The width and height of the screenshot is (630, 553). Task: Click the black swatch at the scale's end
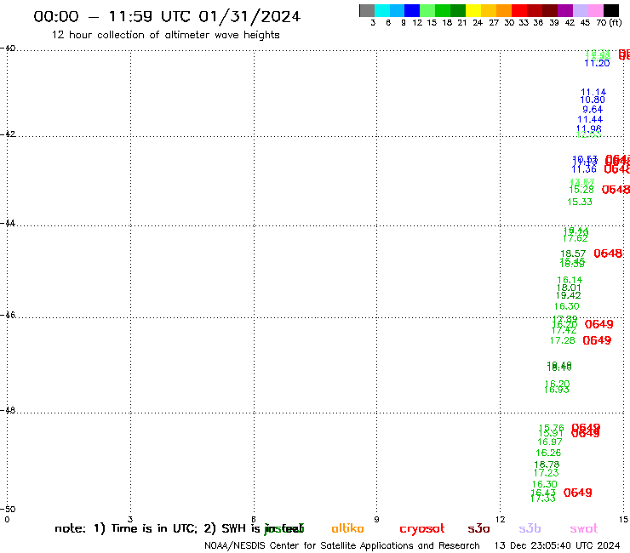pyautogui.click(x=610, y=10)
